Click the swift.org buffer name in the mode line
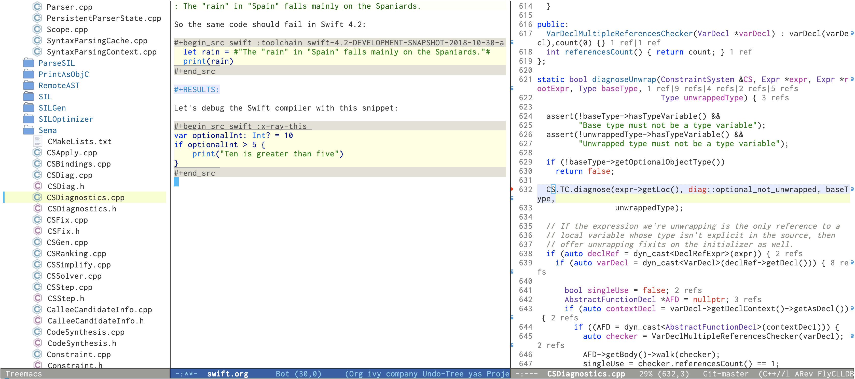Screen dimensions: 855x379 click(x=227, y=374)
